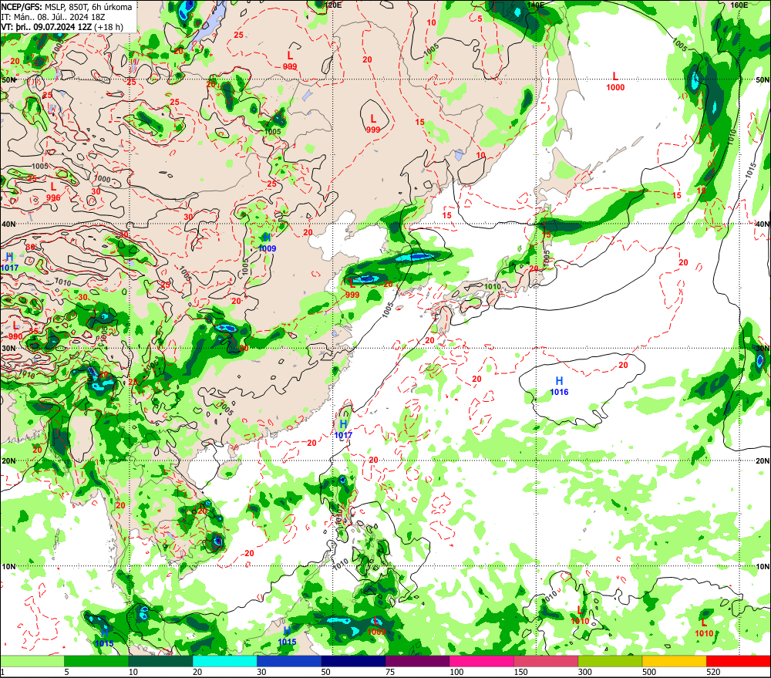771x678 pixels.
Task: Click the NCEP/GFS MSLP 850T title line
Action: click(x=66, y=7)
